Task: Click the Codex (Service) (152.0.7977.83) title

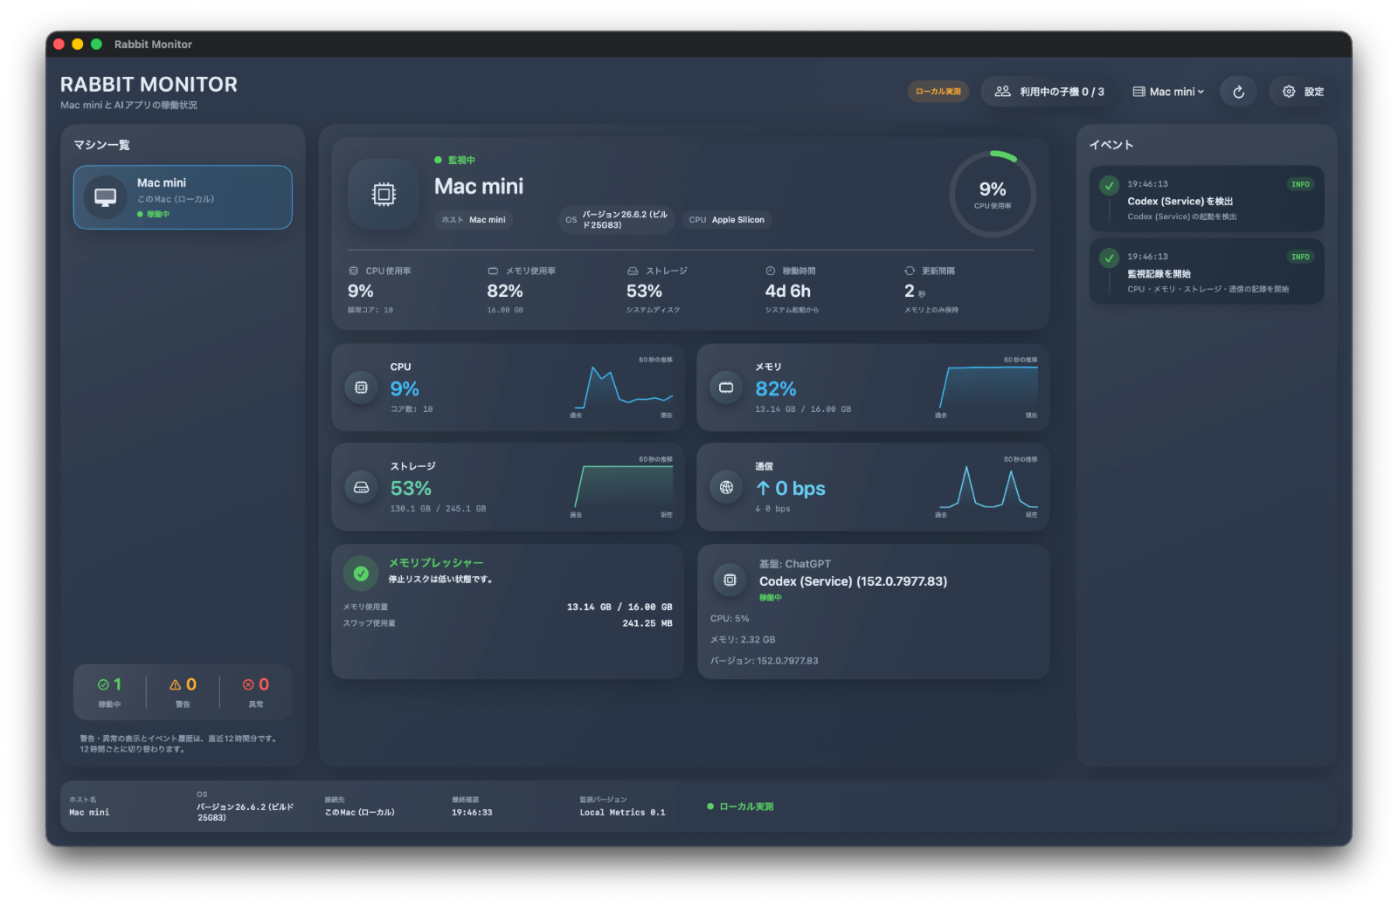Action: pos(853,581)
